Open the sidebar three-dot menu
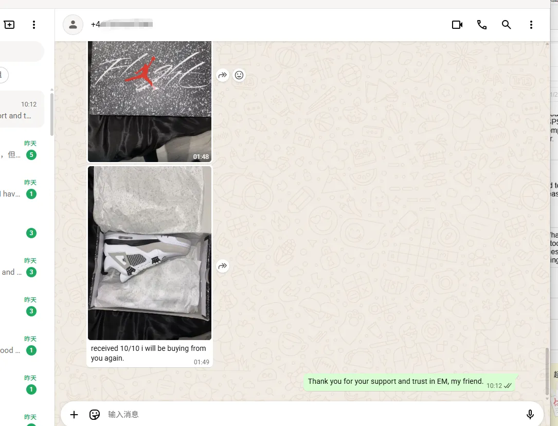This screenshot has width=558, height=426. [x=34, y=25]
